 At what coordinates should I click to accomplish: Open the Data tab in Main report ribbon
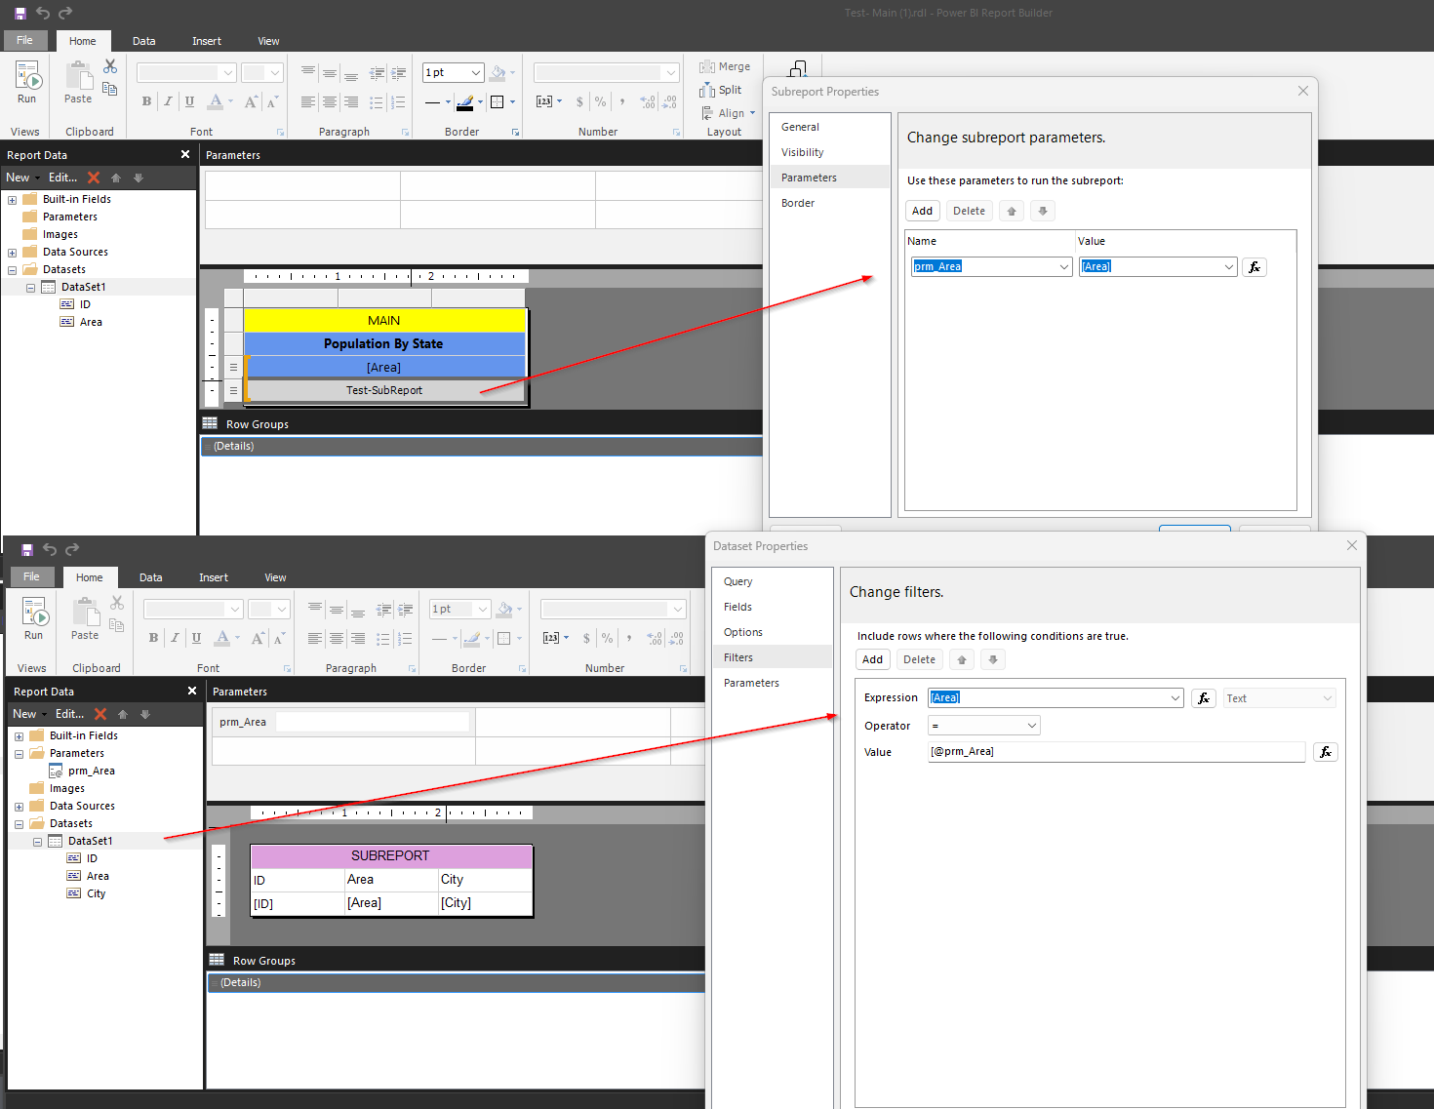tap(144, 41)
